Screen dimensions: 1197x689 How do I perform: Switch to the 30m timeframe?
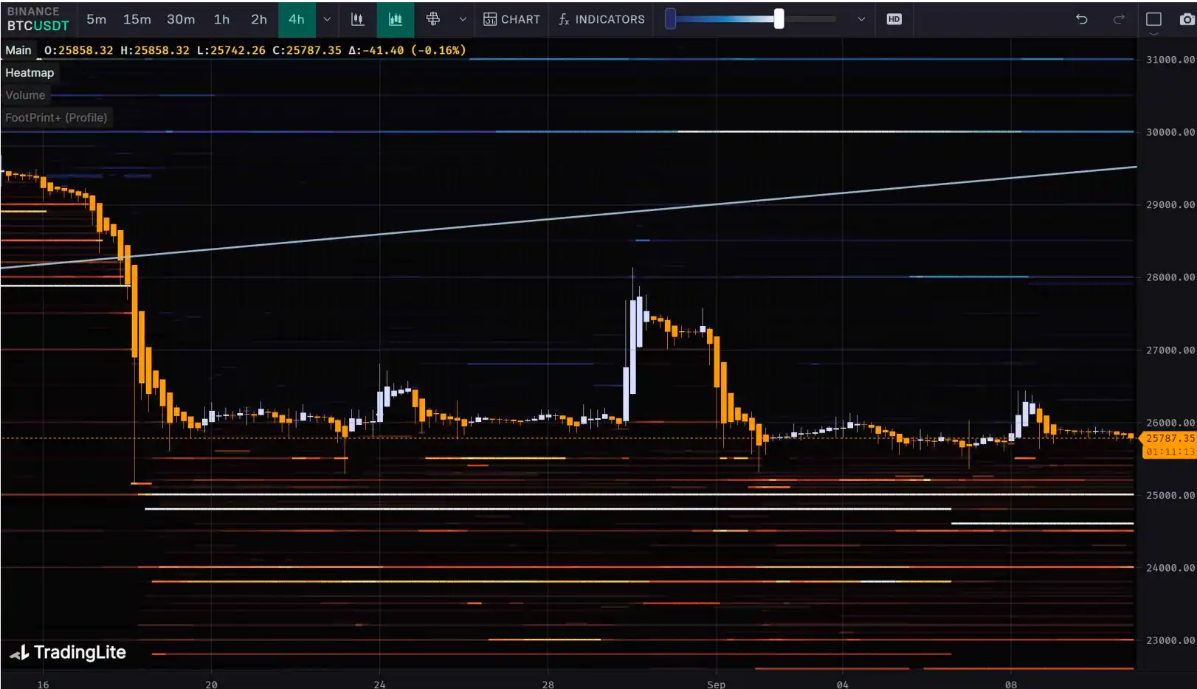tap(181, 19)
